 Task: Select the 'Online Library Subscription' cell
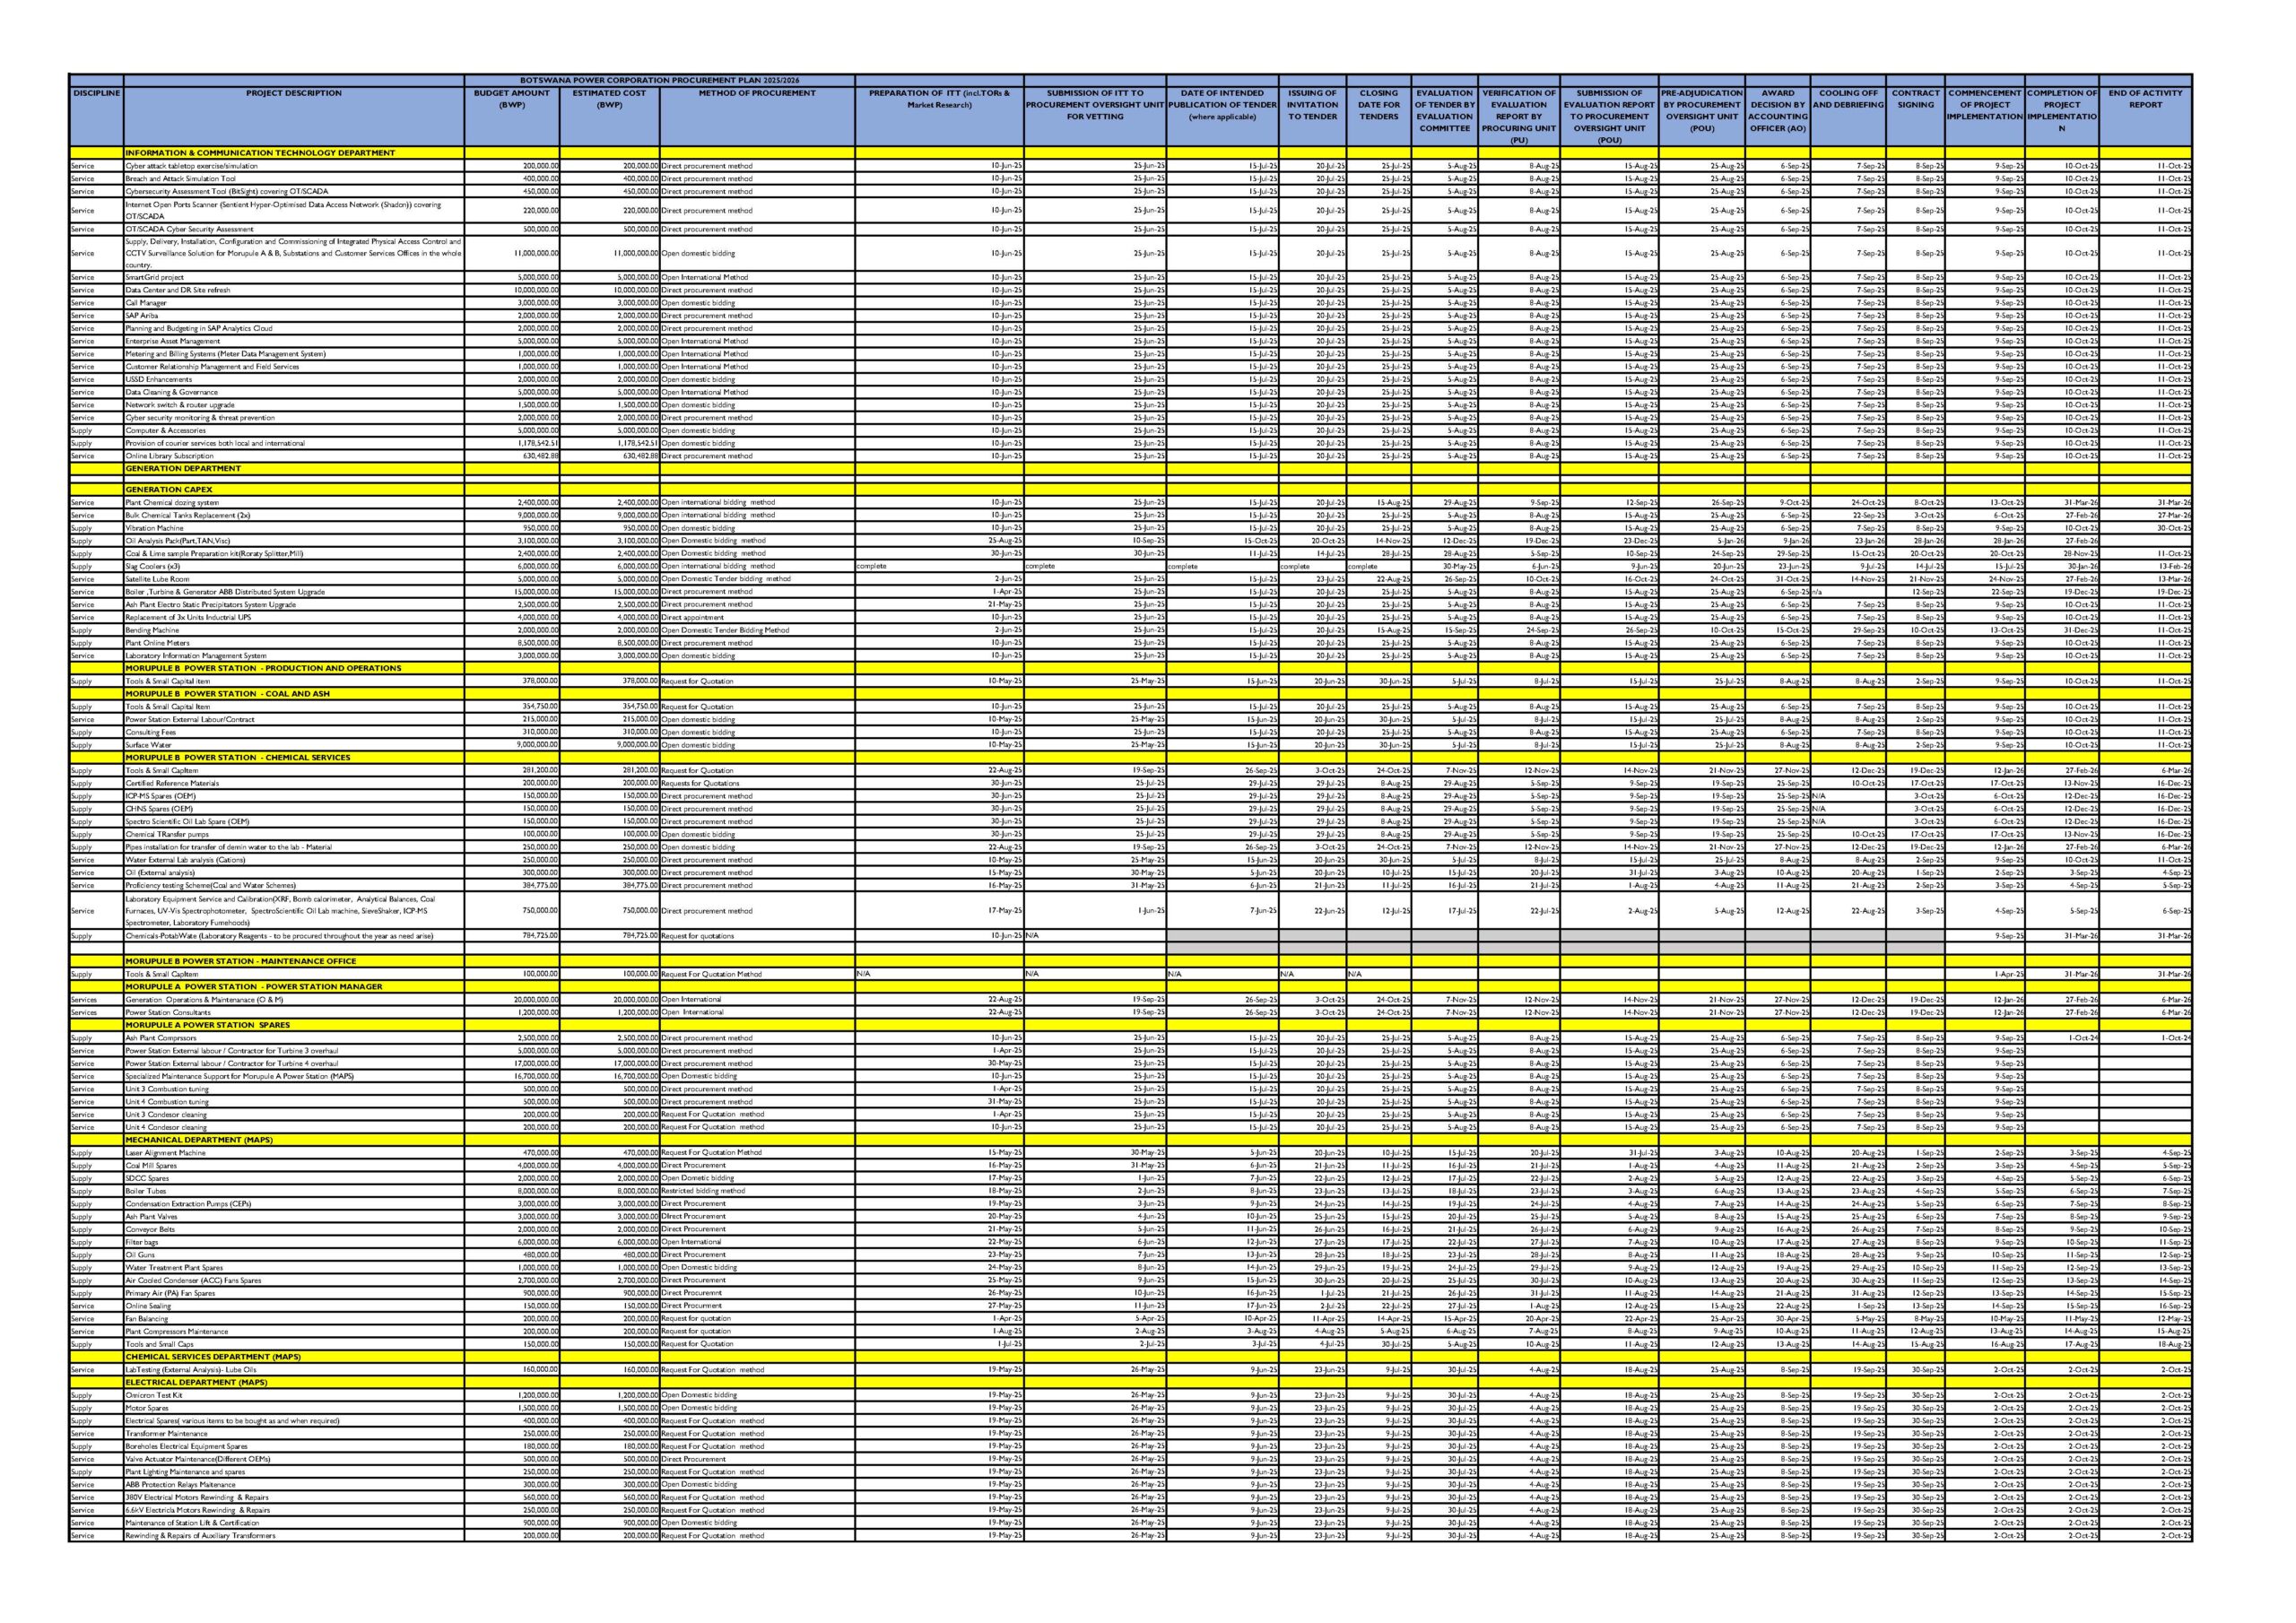tap(293, 456)
